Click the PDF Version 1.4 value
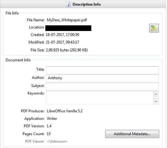The image size is (167, 148). pos(49,126)
